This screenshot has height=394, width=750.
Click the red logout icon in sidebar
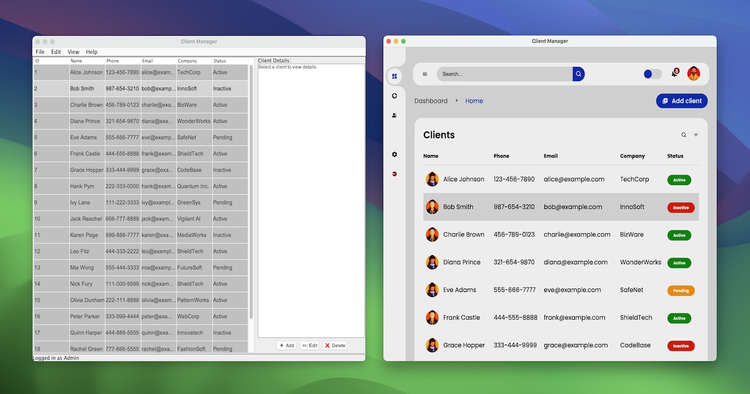click(x=394, y=174)
